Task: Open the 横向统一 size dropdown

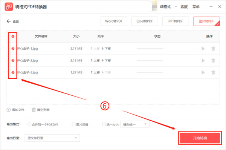Action: point(135,124)
